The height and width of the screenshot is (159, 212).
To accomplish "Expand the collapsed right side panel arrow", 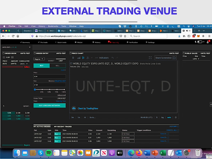I will (211, 104).
